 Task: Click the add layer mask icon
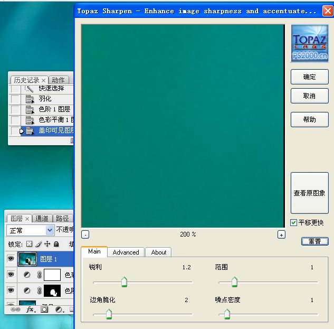pos(45,310)
